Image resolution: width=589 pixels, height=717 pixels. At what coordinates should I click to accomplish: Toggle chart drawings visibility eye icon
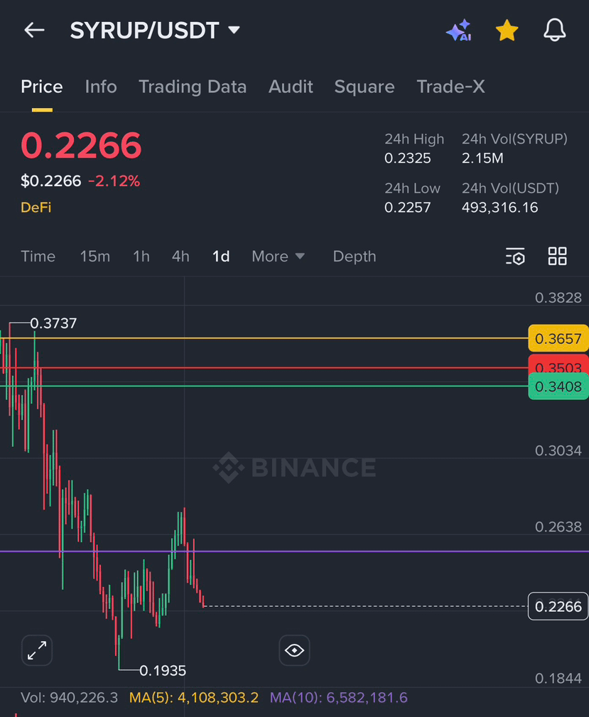(294, 650)
